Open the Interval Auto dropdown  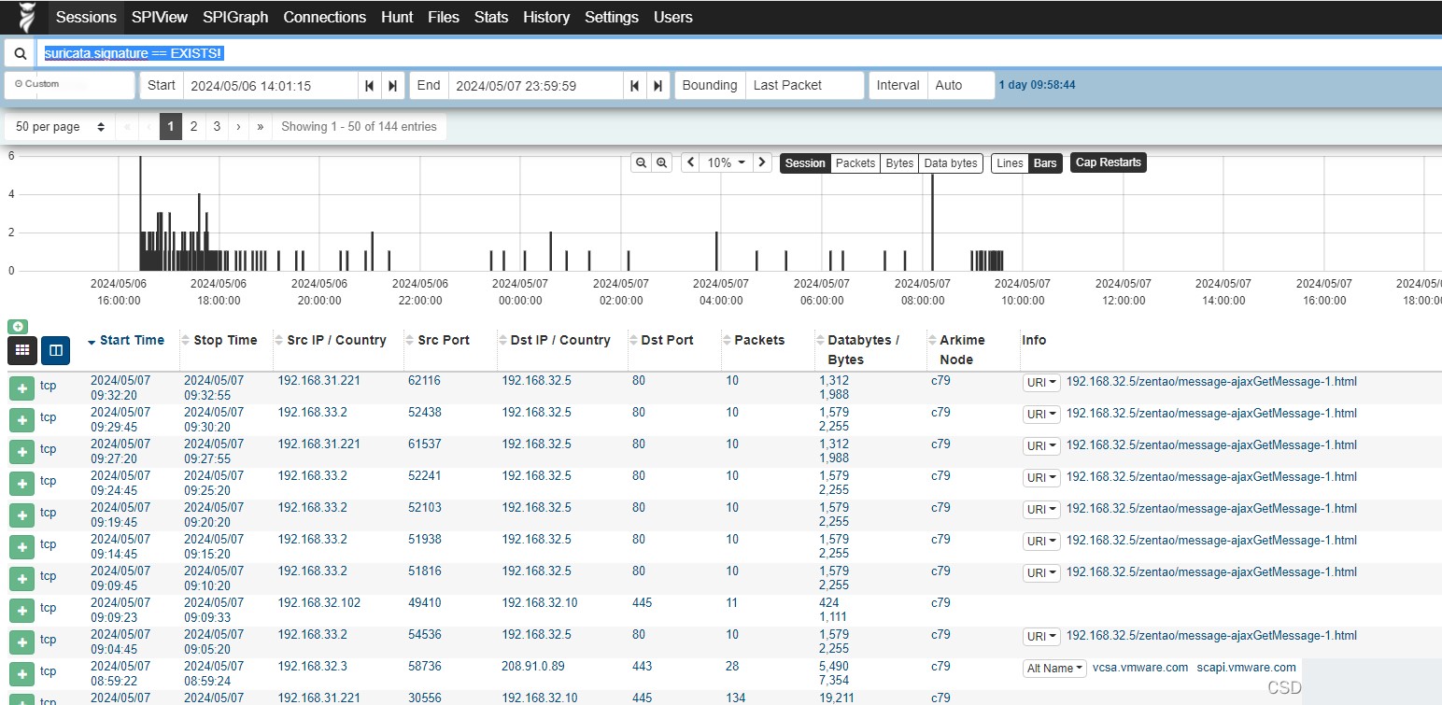tap(961, 85)
